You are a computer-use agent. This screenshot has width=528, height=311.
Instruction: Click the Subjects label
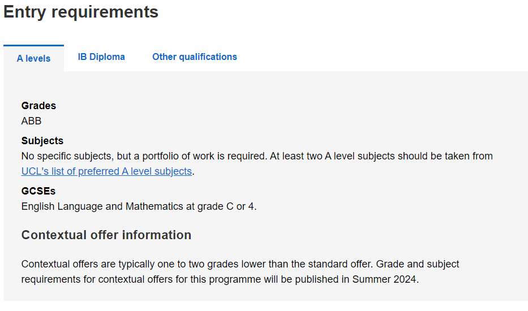pos(42,141)
